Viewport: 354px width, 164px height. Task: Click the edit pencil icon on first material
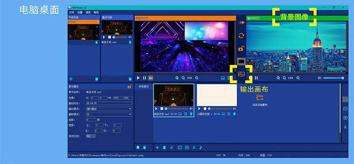(185, 114)
